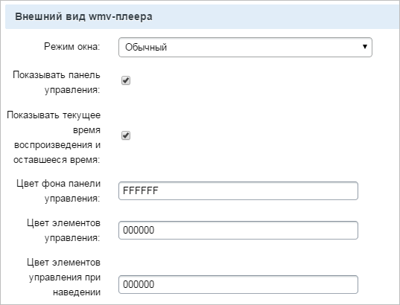
Task: Click the "Цвет фона панели управления:" label
Action: [58, 191]
